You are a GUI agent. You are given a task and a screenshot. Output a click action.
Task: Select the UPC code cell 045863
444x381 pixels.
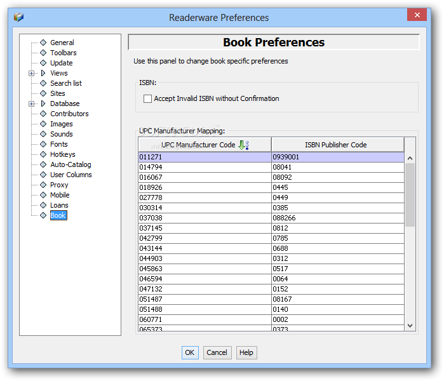205,269
